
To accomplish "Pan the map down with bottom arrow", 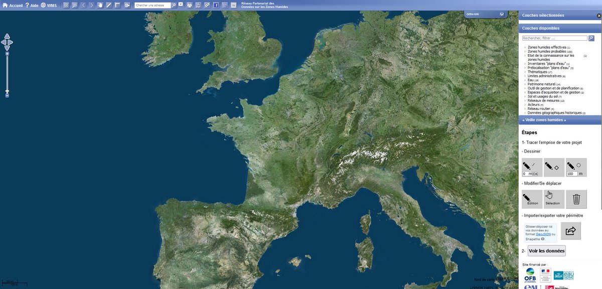I will point(7,48).
